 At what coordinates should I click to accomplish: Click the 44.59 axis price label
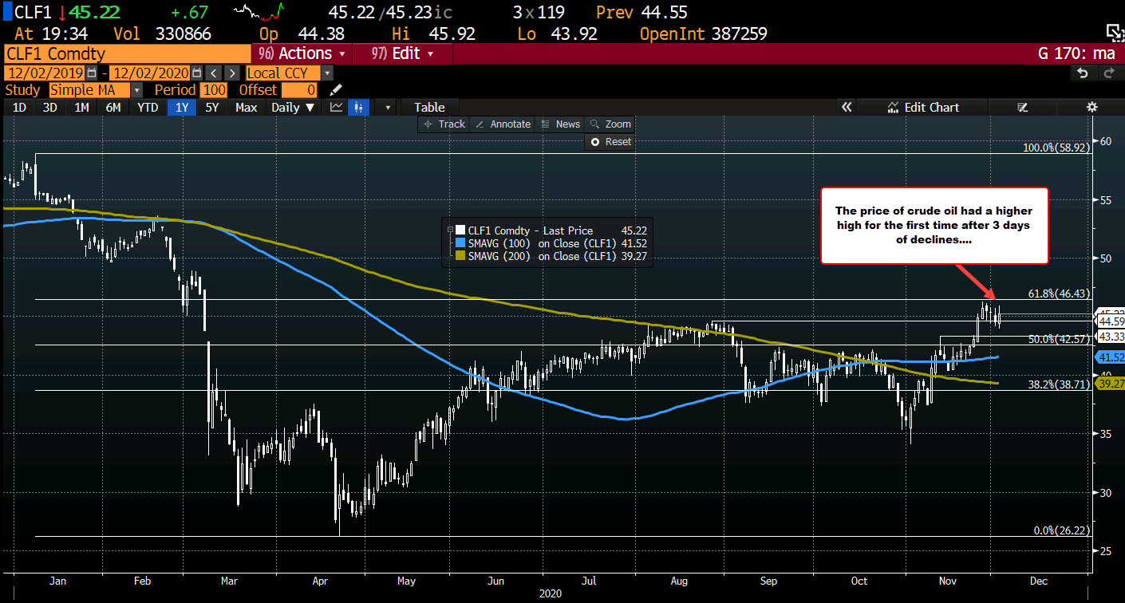(x=1111, y=321)
